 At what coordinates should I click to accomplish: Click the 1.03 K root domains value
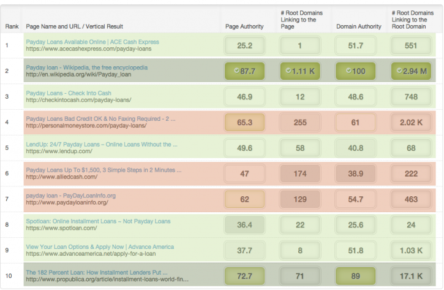coord(411,251)
